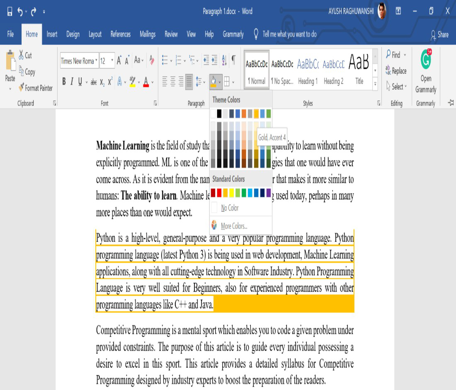Open the Styles pane launcher

coord(378,103)
